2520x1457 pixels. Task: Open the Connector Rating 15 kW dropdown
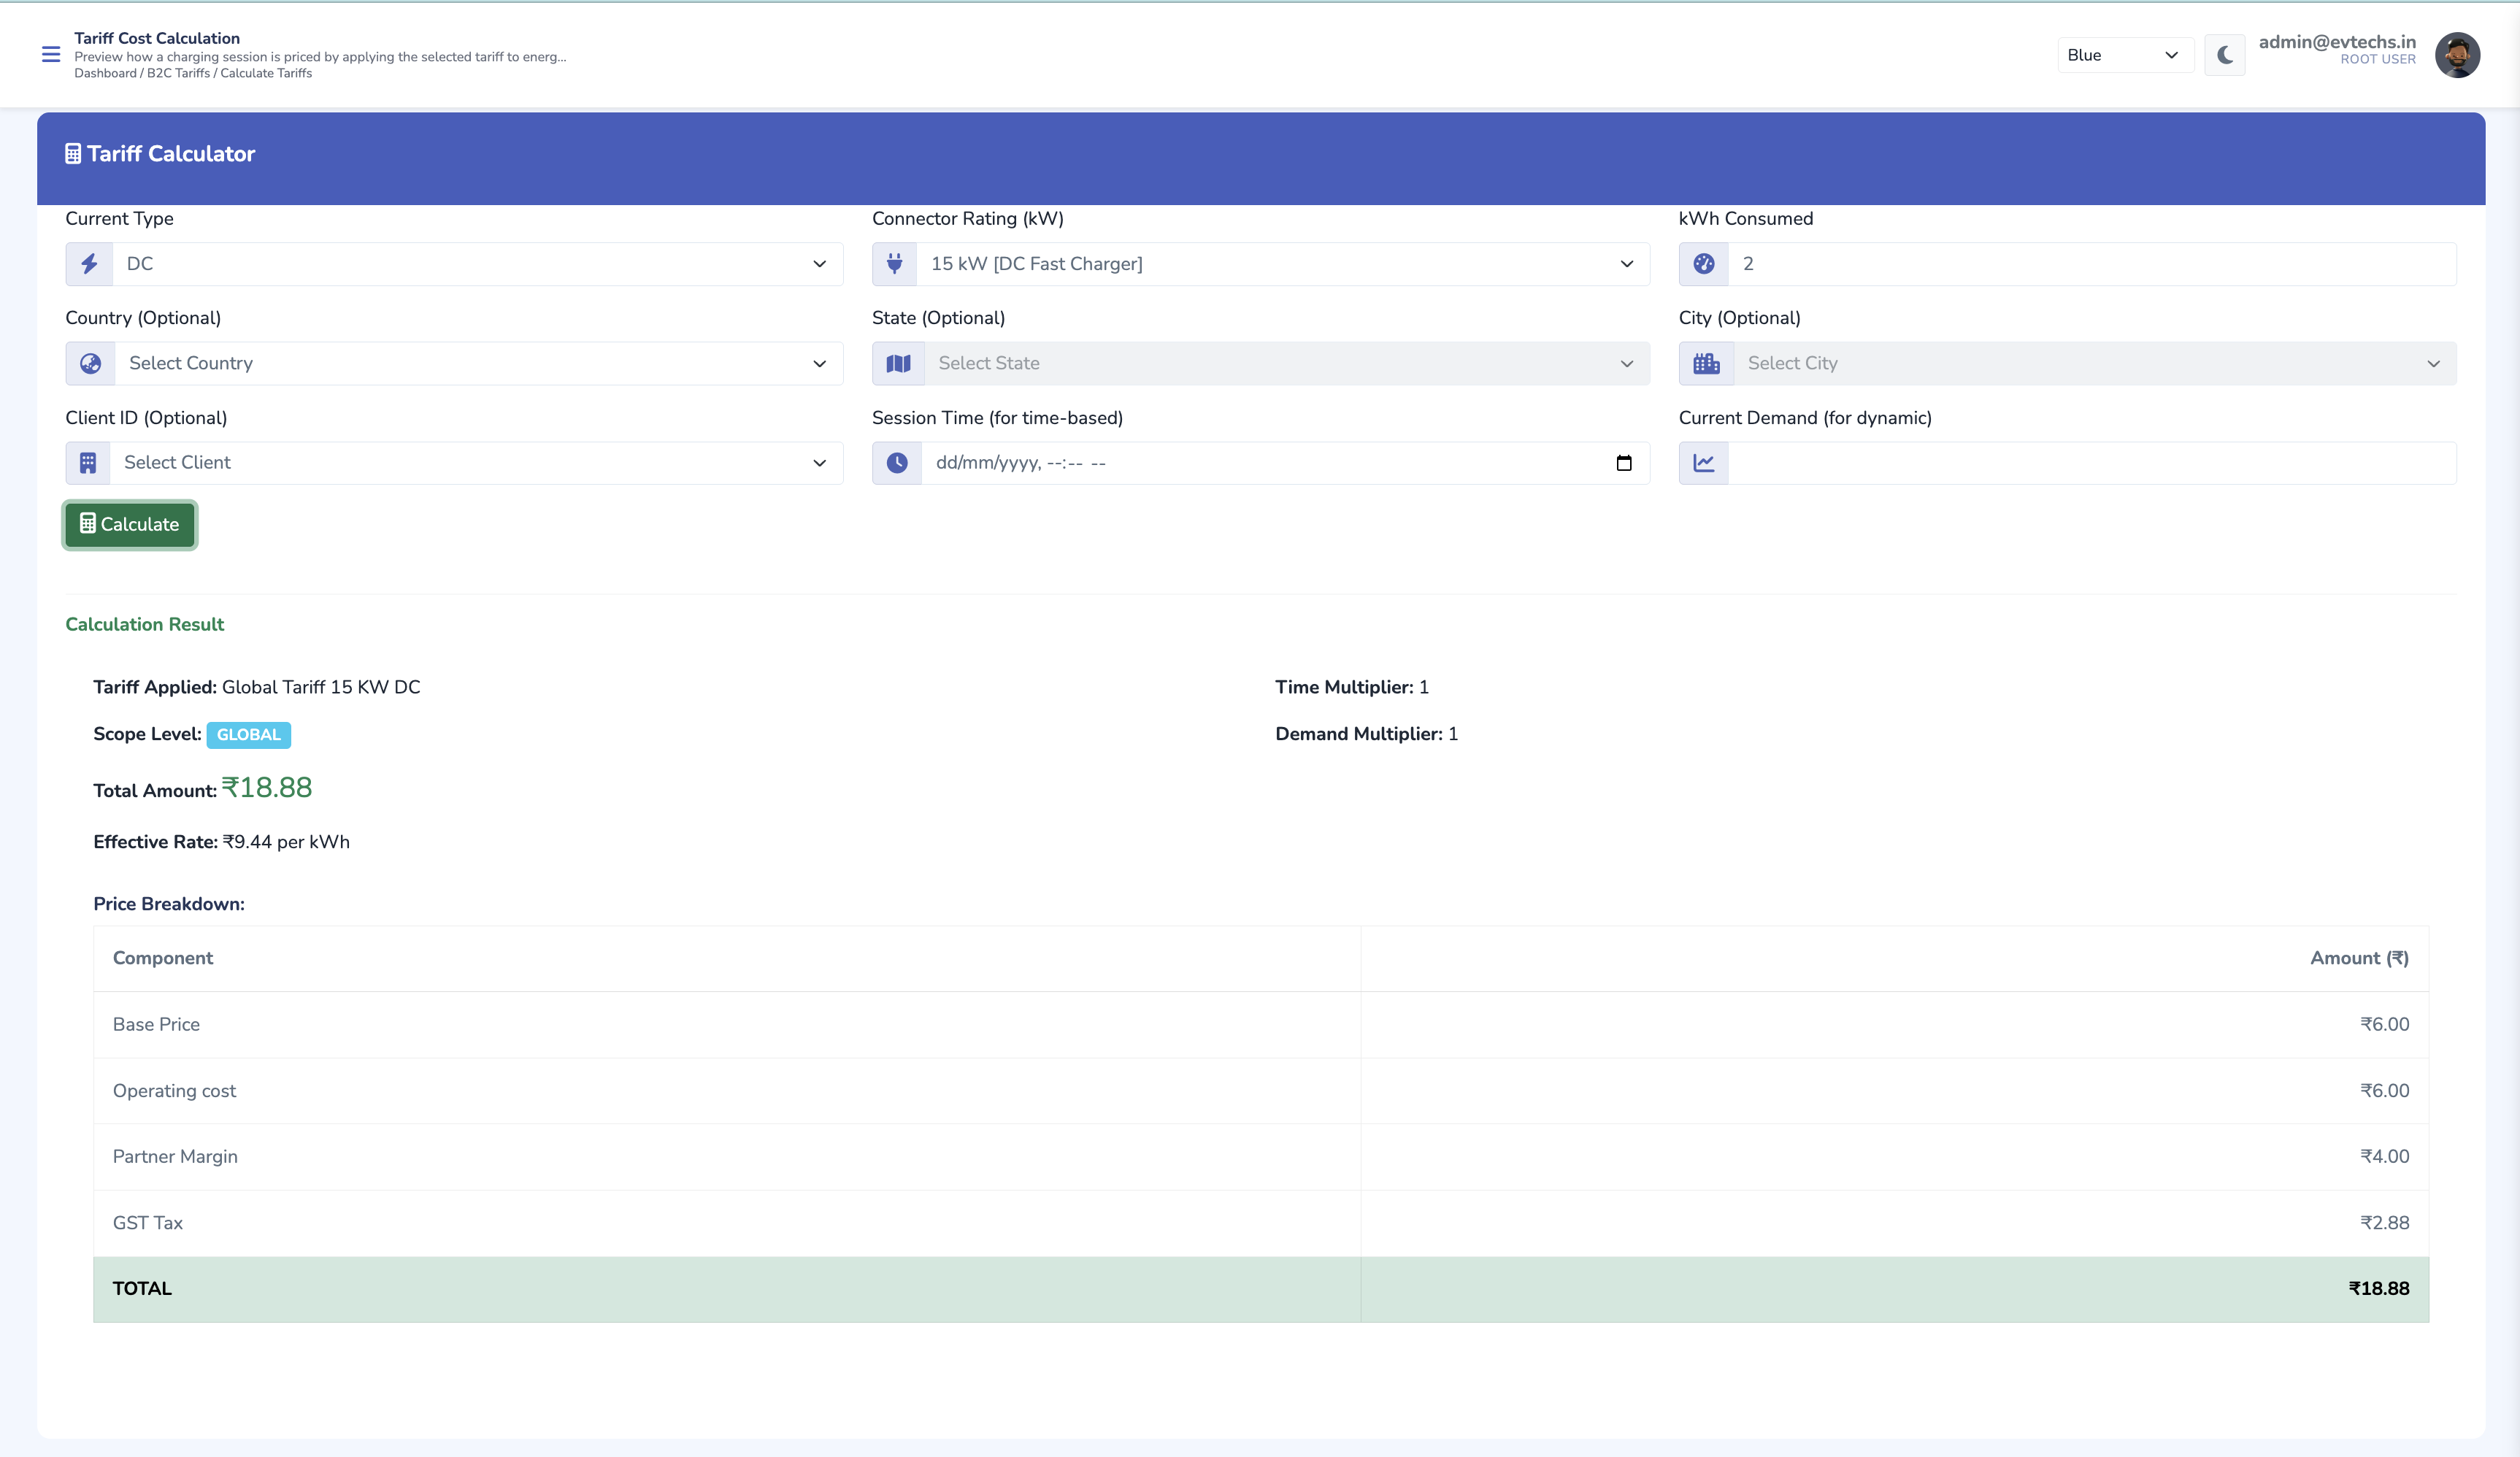click(1282, 264)
